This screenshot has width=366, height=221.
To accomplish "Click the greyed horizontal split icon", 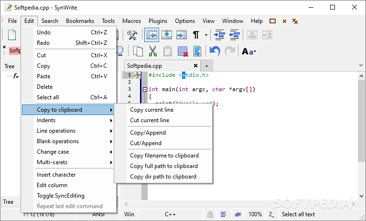I will [x=252, y=35].
